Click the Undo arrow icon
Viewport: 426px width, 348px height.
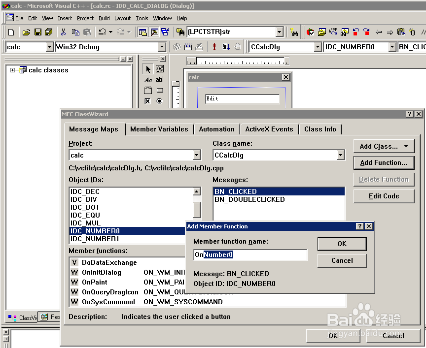point(102,32)
